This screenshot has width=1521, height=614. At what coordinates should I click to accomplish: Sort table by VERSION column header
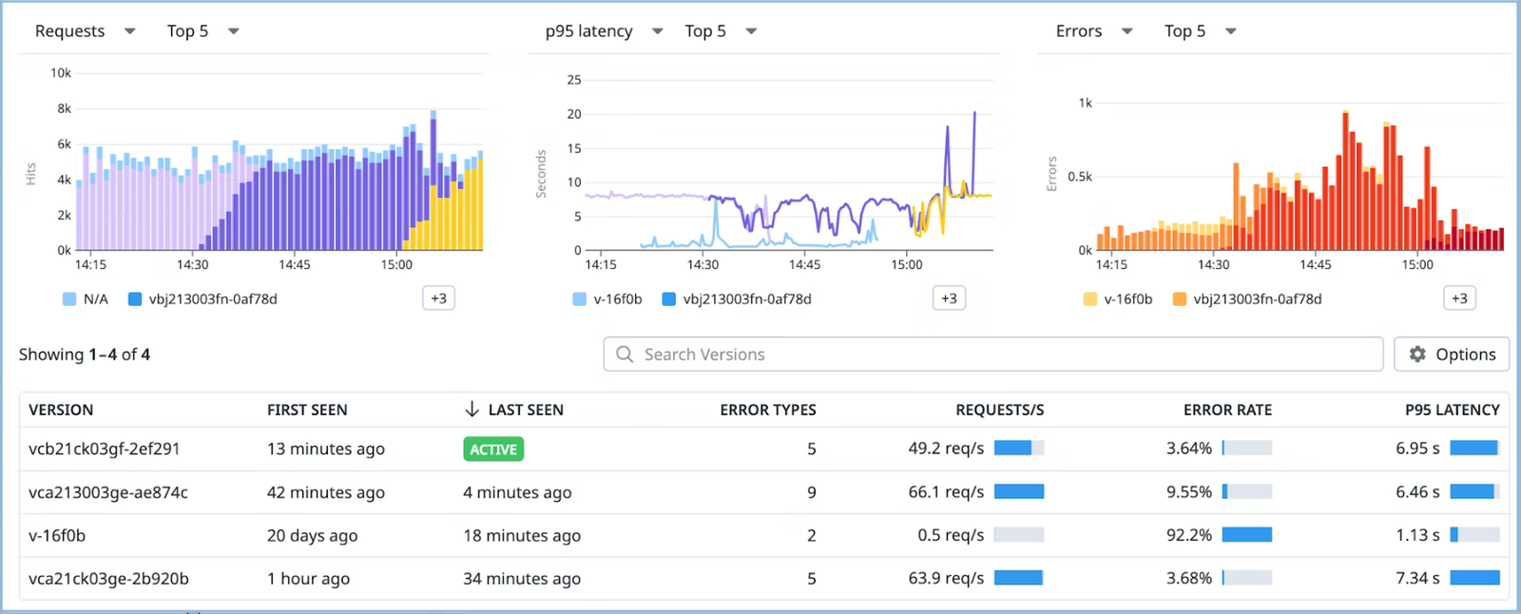click(x=61, y=411)
